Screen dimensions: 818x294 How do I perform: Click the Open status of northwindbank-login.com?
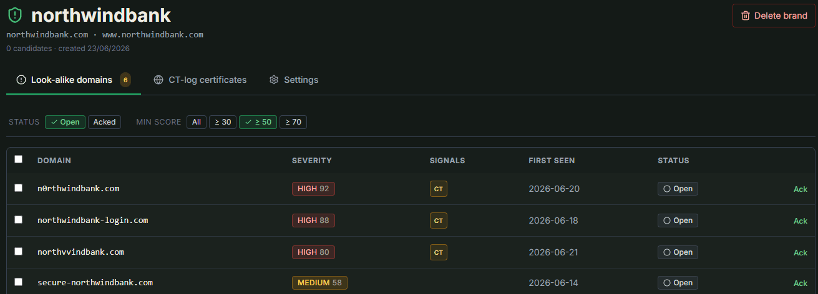pos(678,220)
